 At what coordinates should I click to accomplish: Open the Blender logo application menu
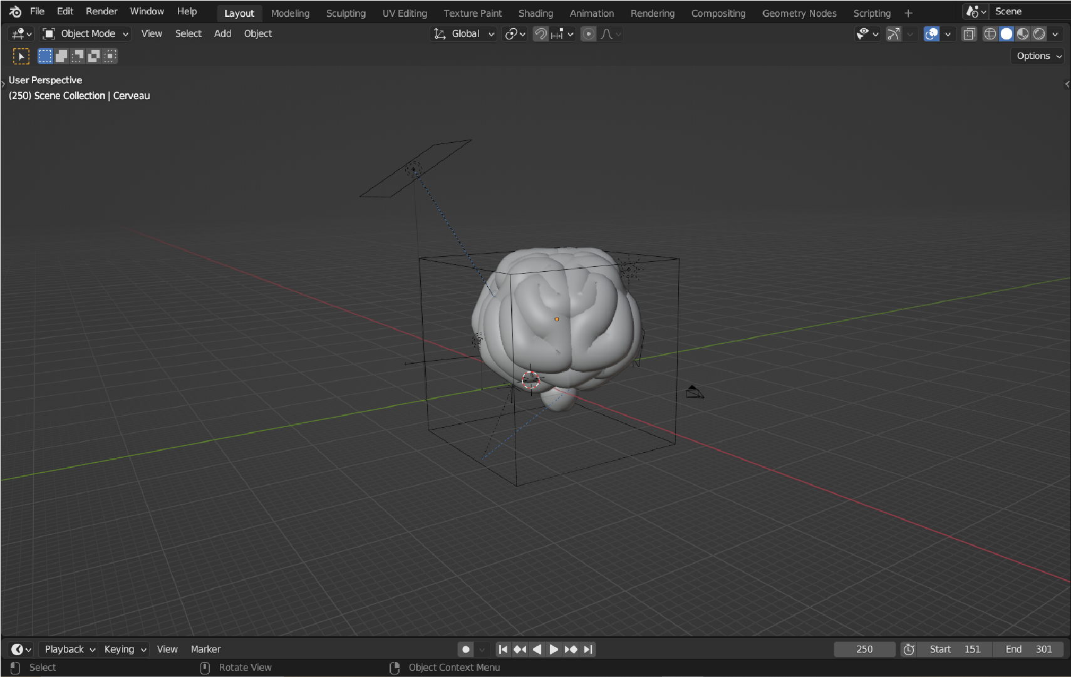point(16,11)
